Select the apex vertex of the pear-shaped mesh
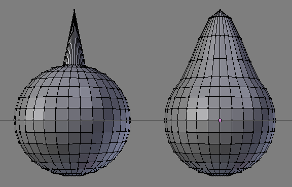292x187 pixels. 220,10
